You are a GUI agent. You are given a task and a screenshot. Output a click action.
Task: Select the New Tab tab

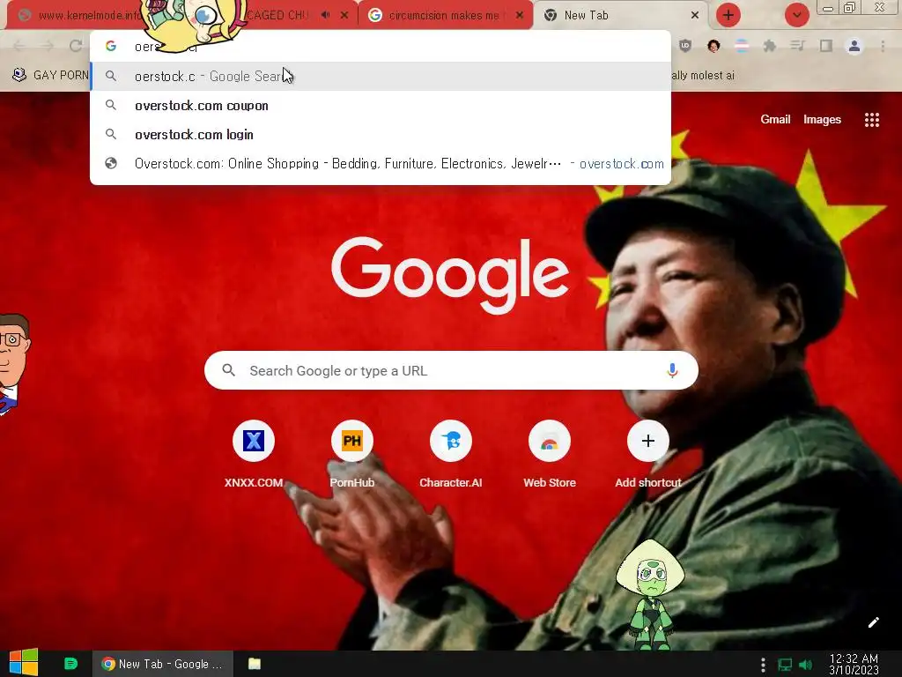point(621,16)
